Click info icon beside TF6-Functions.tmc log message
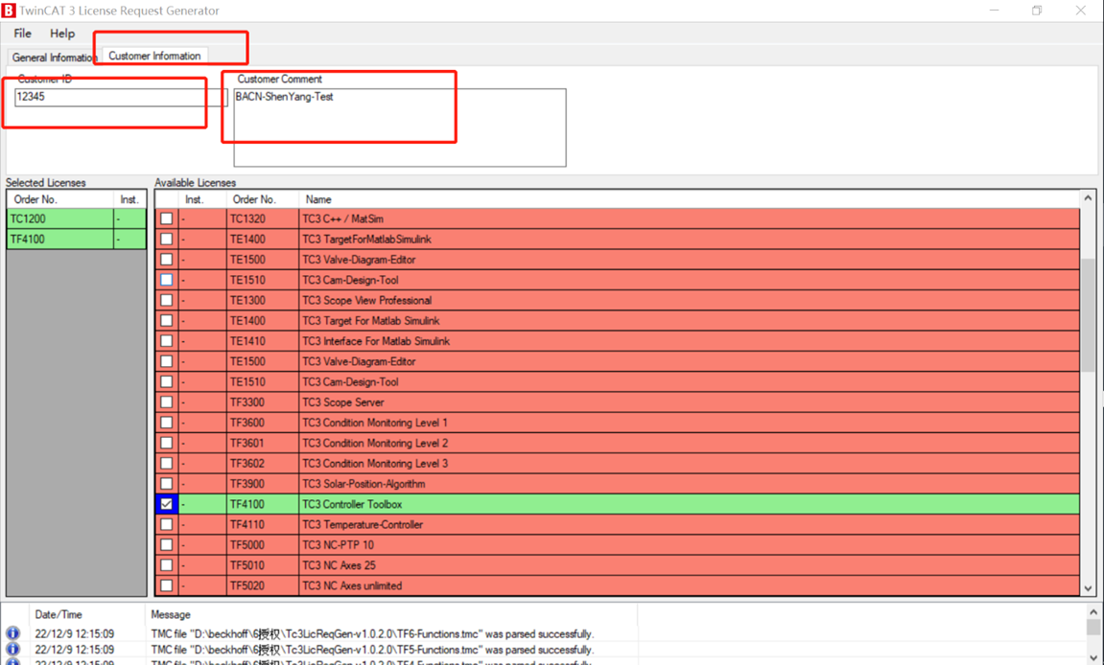Viewport: 1104px width, 665px height. tap(12, 633)
